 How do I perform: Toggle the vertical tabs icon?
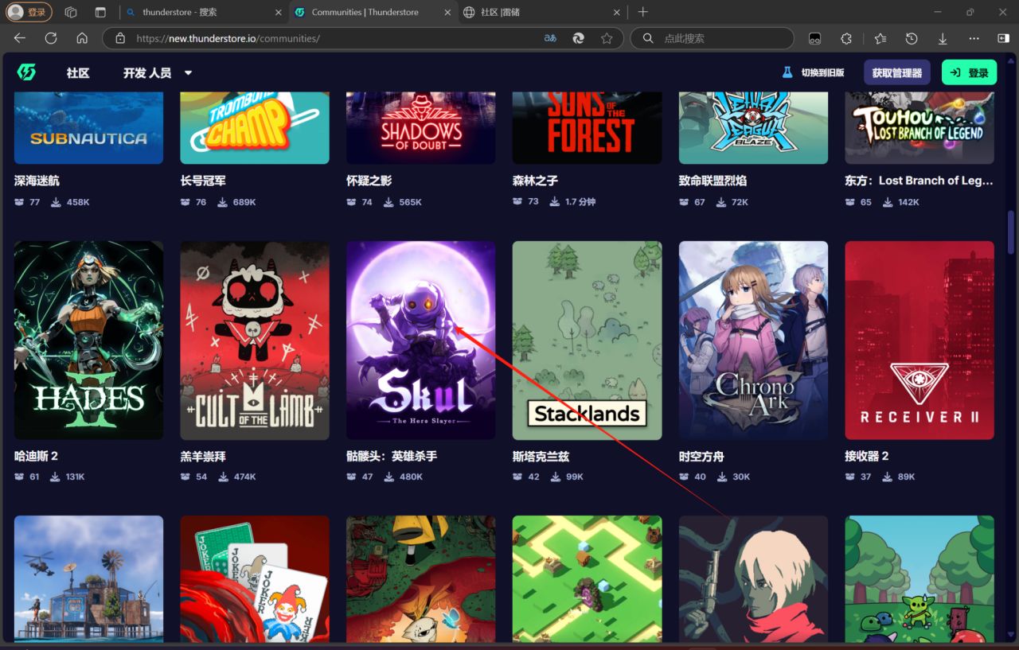[x=100, y=12]
